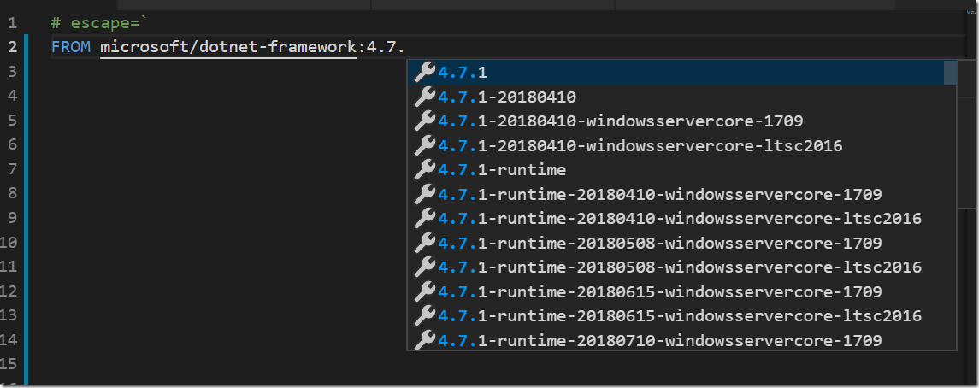The width and height of the screenshot is (979, 388).
Task: Select the 4.7.1 tag suggestion
Action: point(681,73)
